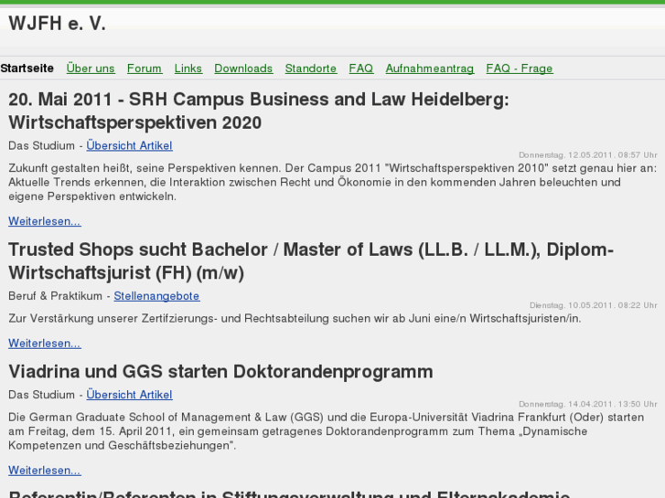Click Weiterlesen under Trusted Shops article
This screenshot has height=498, width=665.
coord(45,343)
